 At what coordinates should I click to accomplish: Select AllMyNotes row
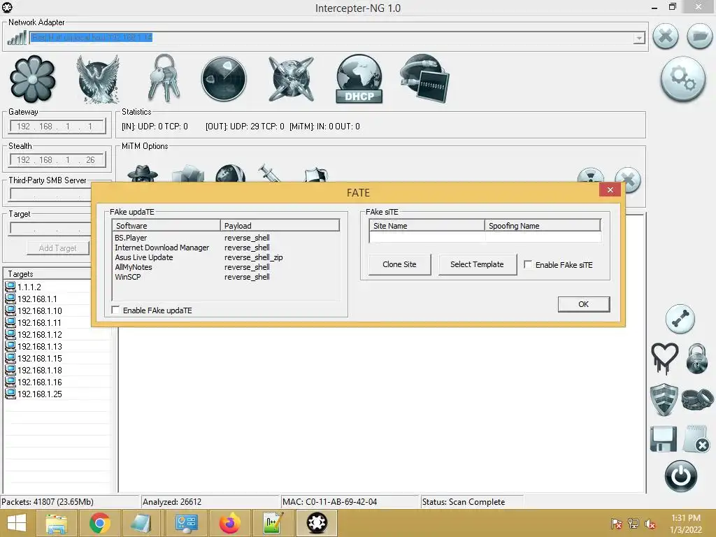point(226,267)
